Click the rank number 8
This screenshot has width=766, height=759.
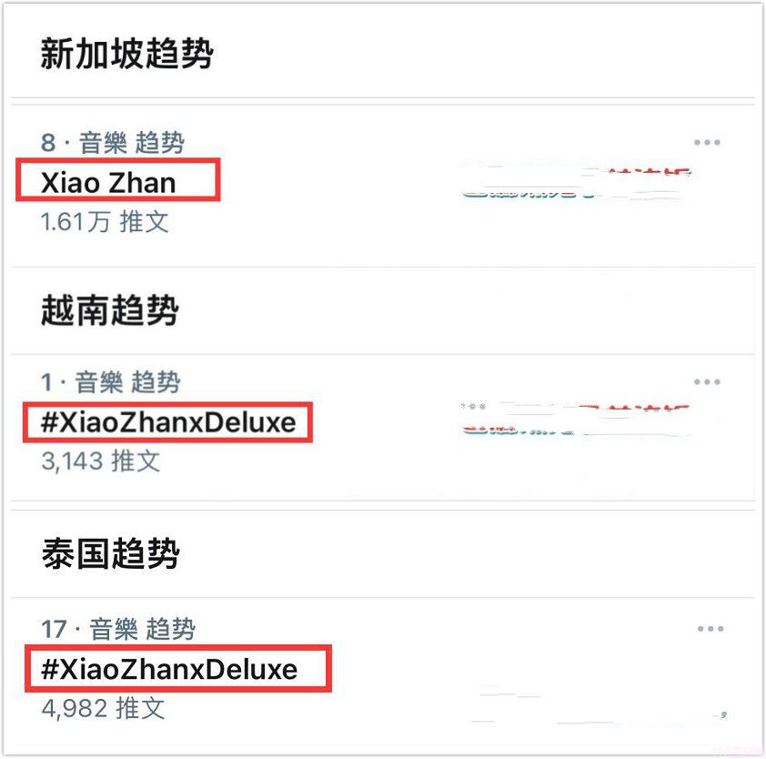pyautogui.click(x=48, y=143)
